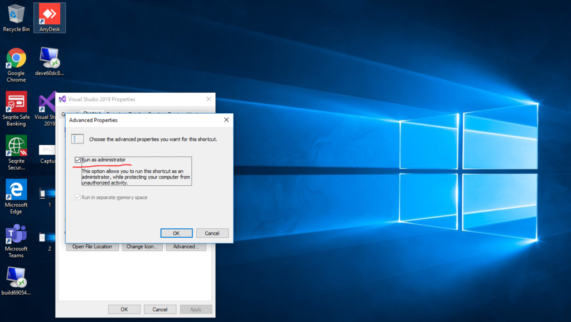
Task: Select the Seqrite Safe Banking icon
Action: coord(16,109)
